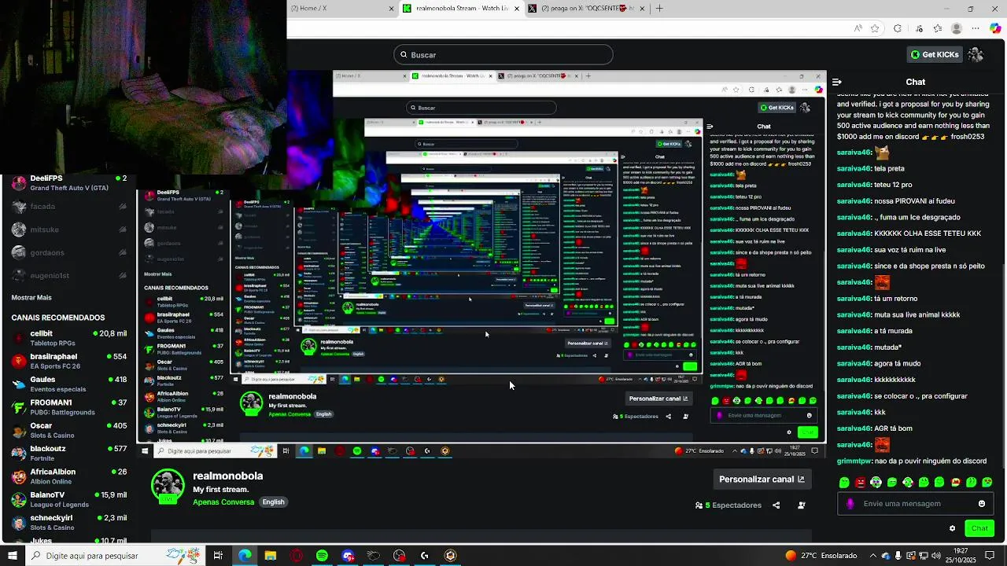
Task: Click grimmtpw's chat message
Action: coord(912,461)
